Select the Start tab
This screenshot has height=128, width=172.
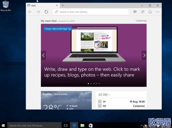(x=43, y=5)
